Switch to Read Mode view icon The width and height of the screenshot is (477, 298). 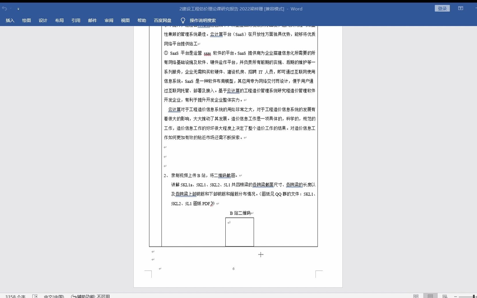tap(416, 296)
